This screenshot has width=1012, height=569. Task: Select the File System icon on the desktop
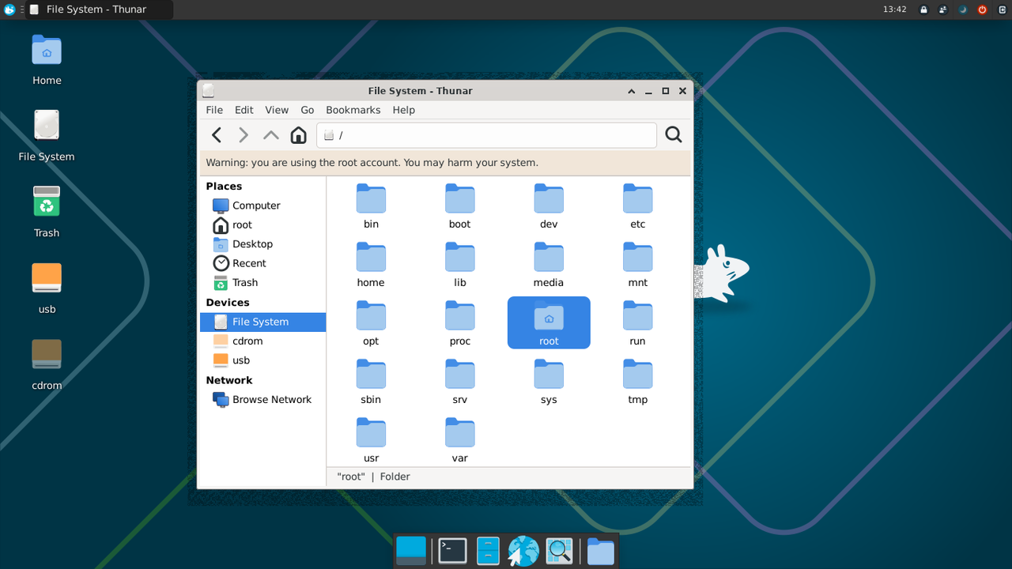pos(47,126)
